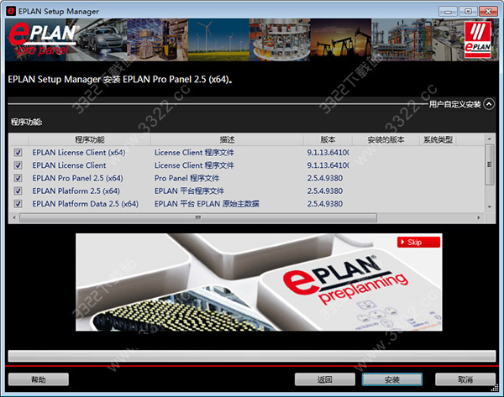
Task: Click the 安装的版本 column header
Action: tap(386, 139)
